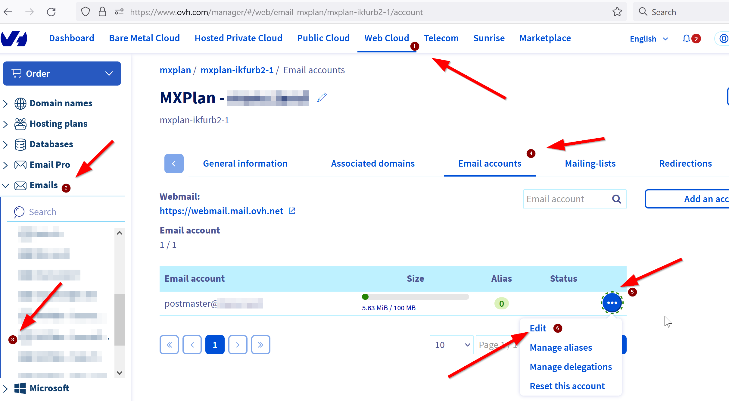Click the tabs scroll-left arrow button
The height and width of the screenshot is (401, 729).
tap(174, 164)
